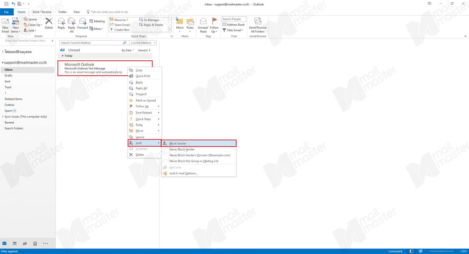469x254 pixels.
Task: Select the Reply & Delete quick step
Action: coord(151,25)
